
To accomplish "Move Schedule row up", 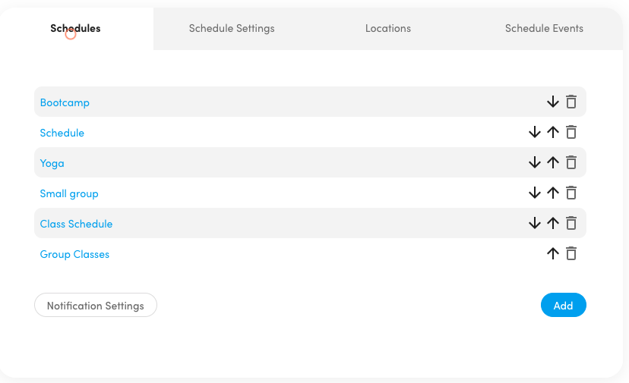I will coord(553,132).
